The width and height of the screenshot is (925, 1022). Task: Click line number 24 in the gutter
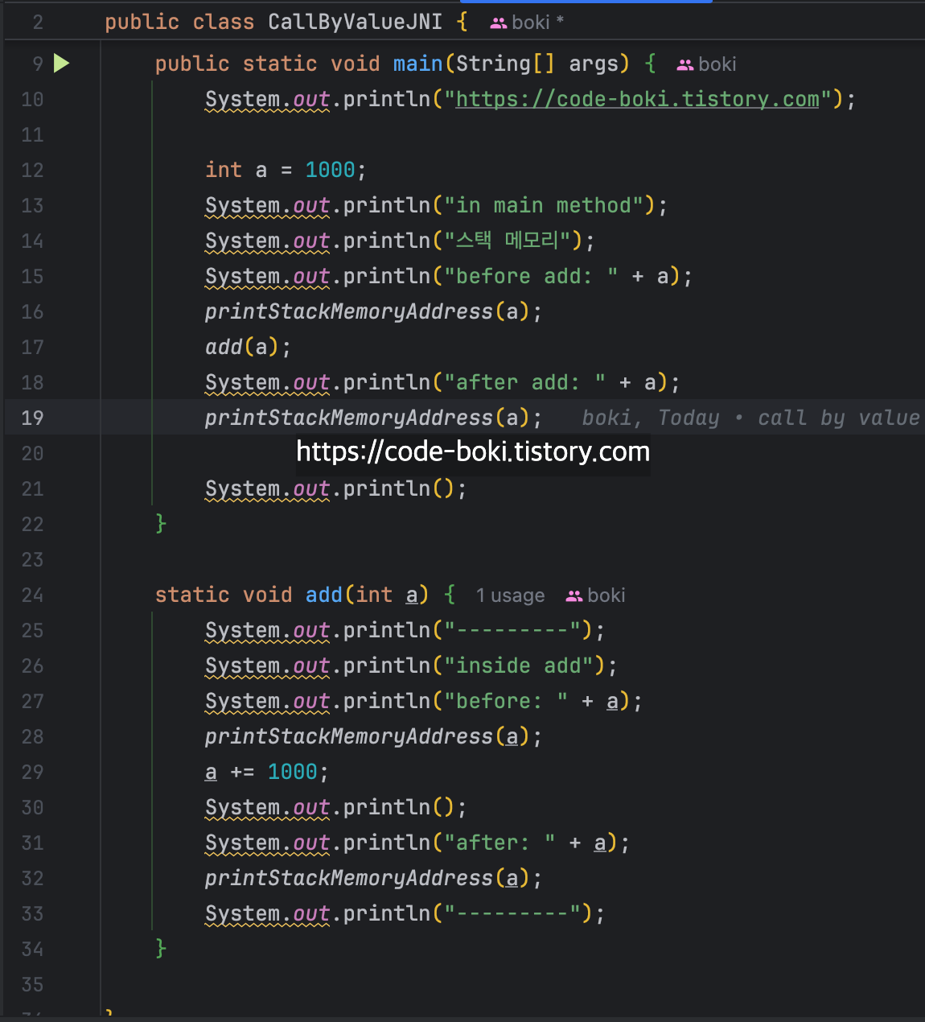(32, 595)
